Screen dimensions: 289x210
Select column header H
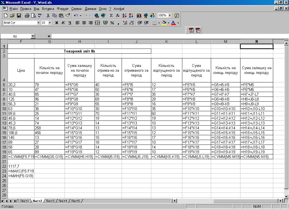[80, 41]
